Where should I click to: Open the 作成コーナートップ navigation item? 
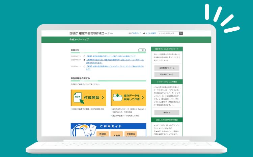(x=79, y=39)
